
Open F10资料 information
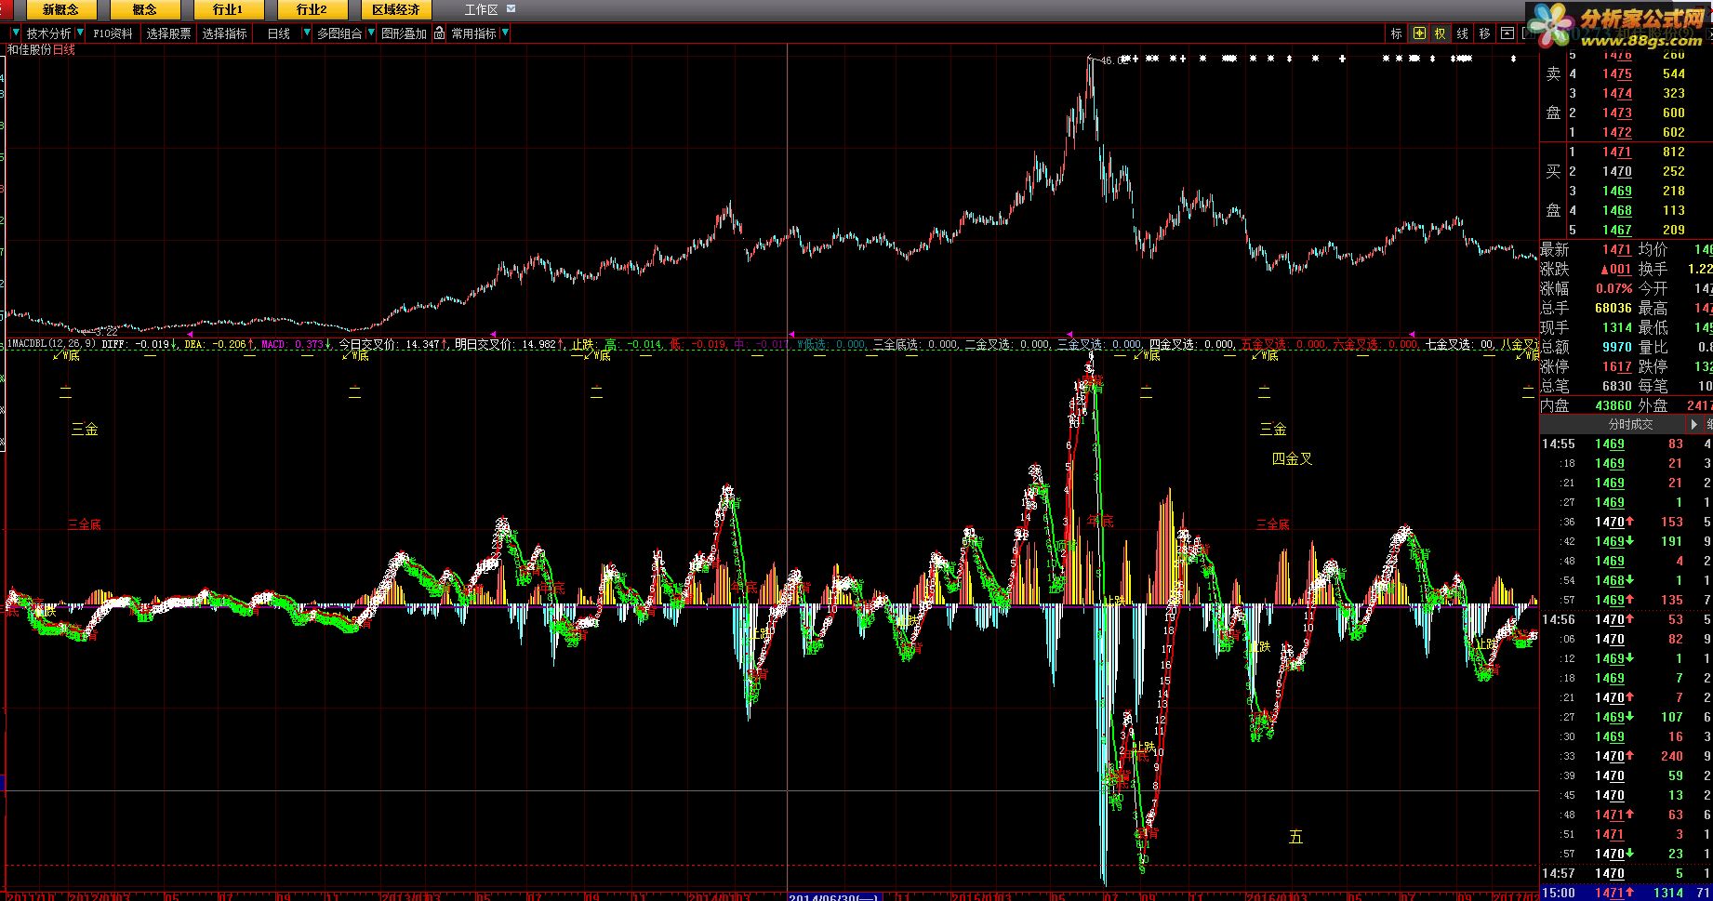click(113, 33)
